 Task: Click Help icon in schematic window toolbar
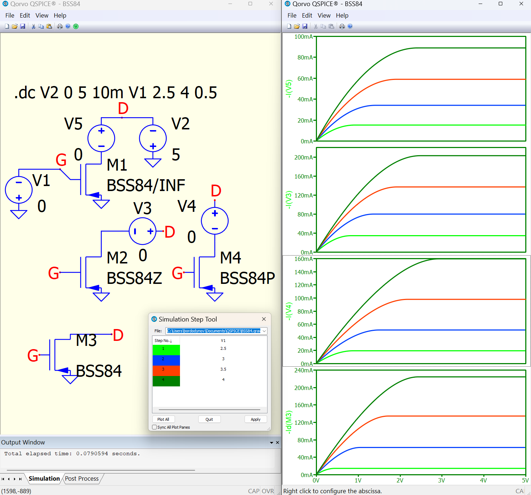click(68, 26)
